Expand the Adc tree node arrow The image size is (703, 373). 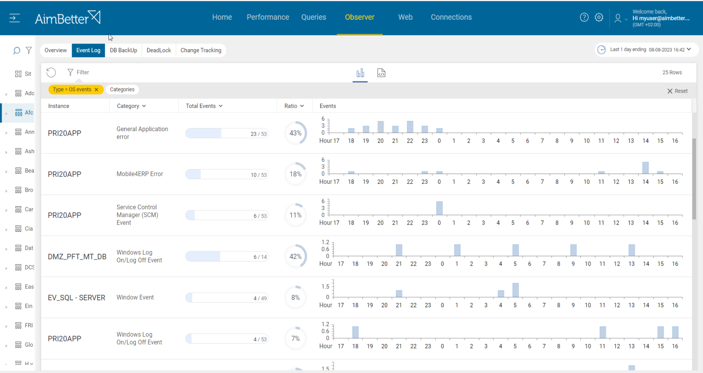tap(6, 94)
